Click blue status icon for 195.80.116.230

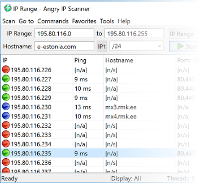point(6,106)
